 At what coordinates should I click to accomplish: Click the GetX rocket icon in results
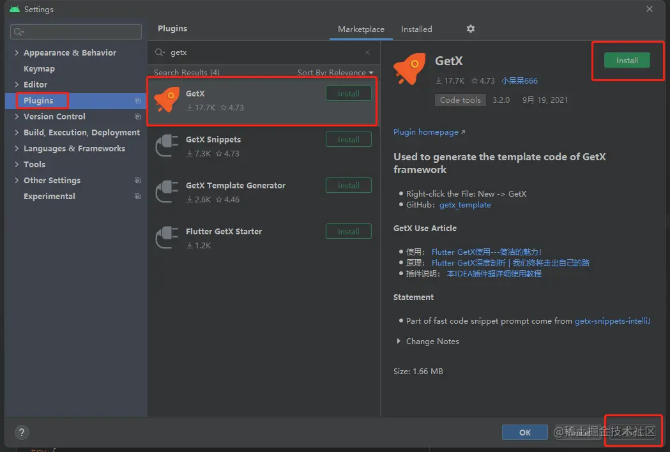167,100
